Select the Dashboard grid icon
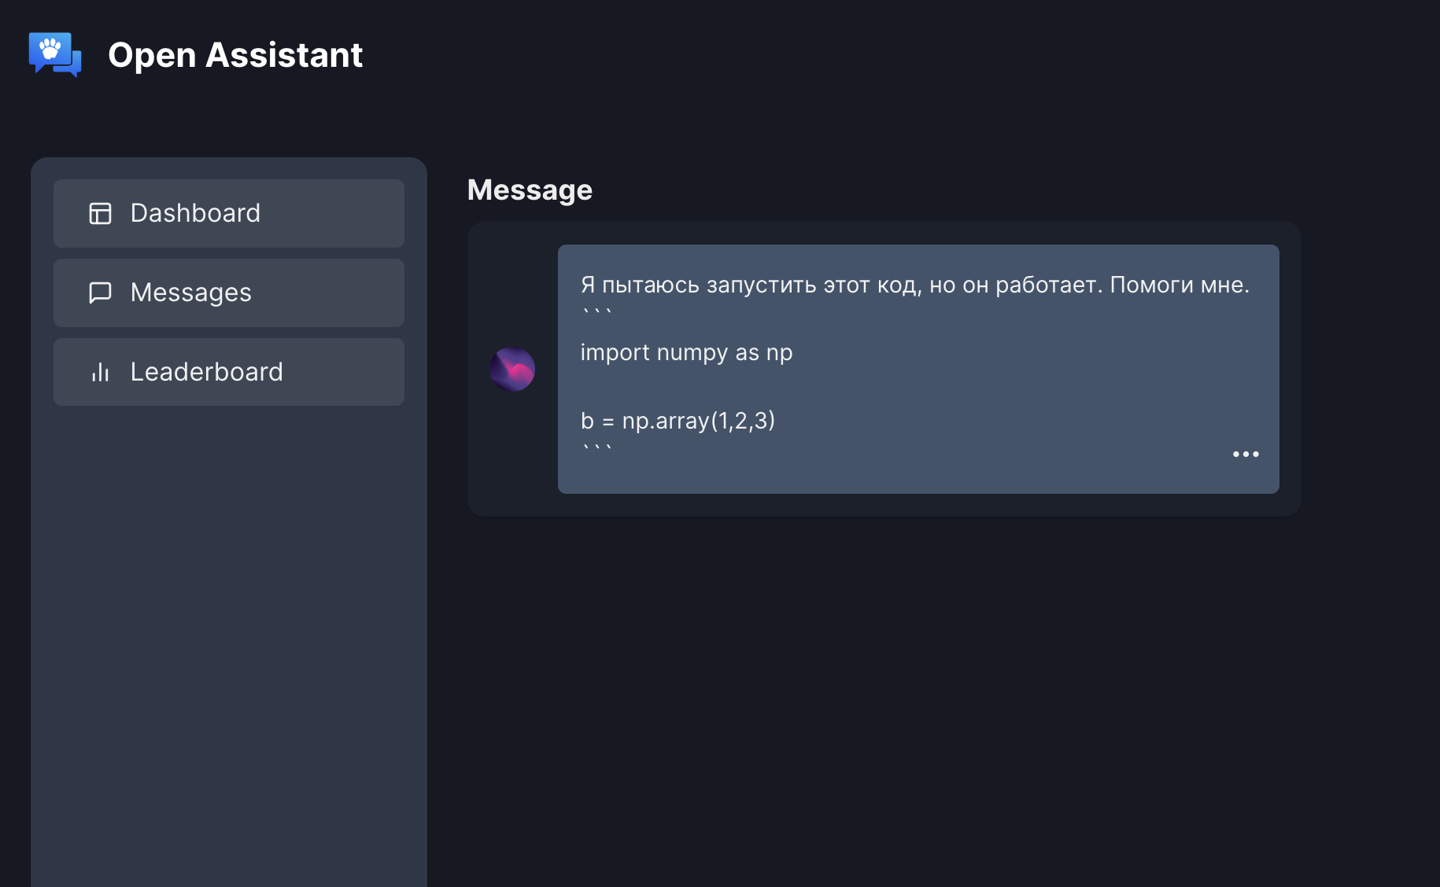Viewport: 1440px width, 887px height. pyautogui.click(x=100, y=213)
